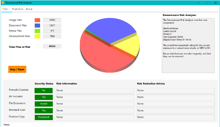Switch to the Main tab
This screenshot has width=220, height=127.
pyautogui.click(x=6, y=9)
